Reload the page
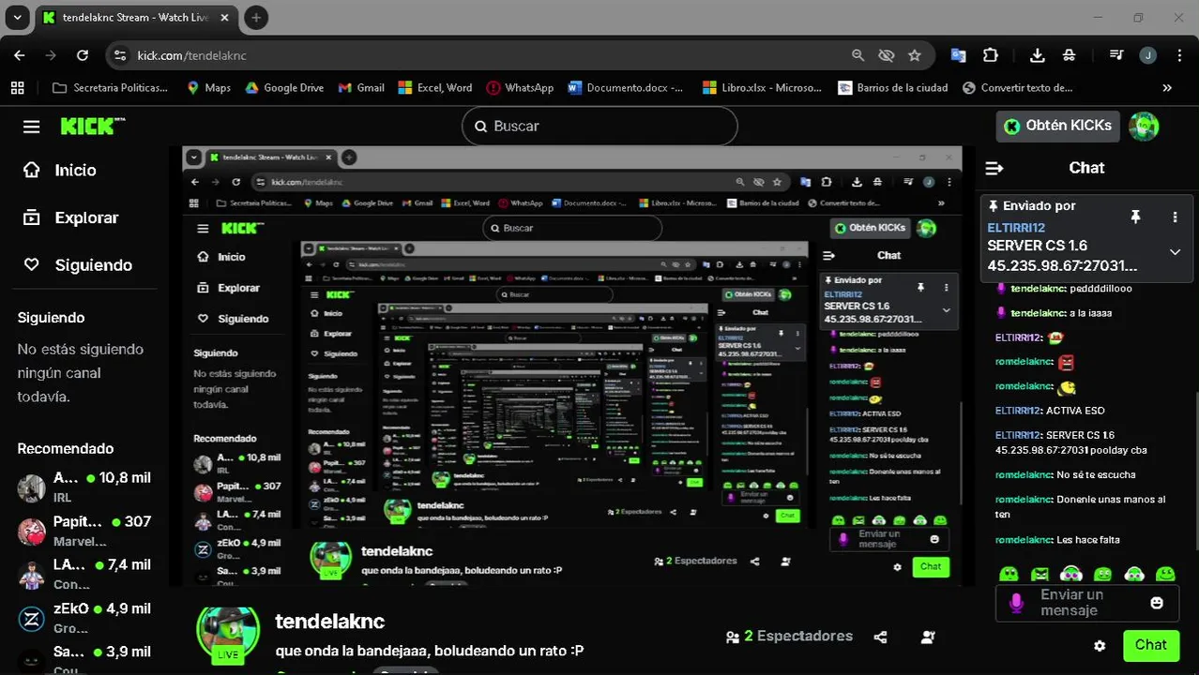Image resolution: width=1199 pixels, height=675 pixels. click(x=83, y=55)
